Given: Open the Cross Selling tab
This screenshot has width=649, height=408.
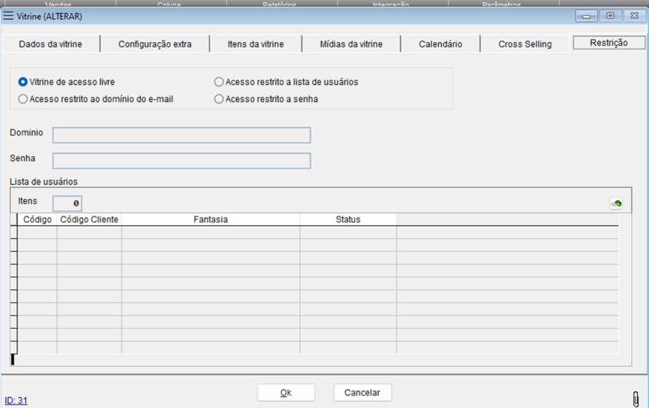Looking at the screenshot, I should (525, 44).
